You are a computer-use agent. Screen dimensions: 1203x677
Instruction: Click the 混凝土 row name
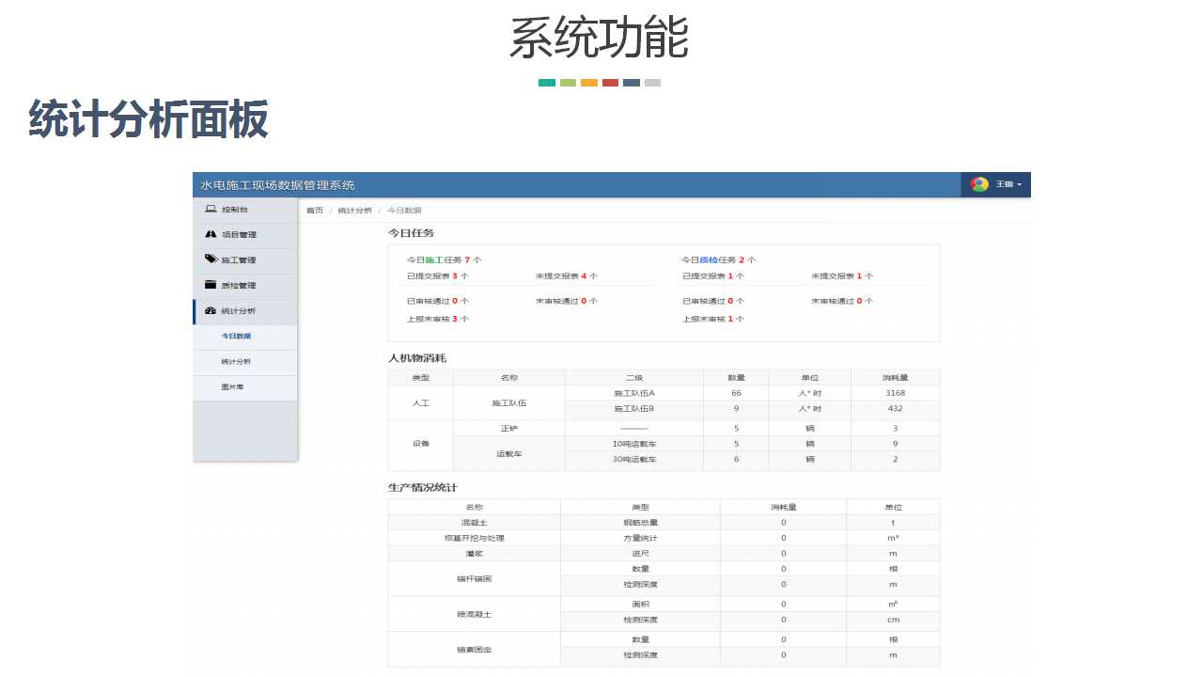tap(474, 523)
